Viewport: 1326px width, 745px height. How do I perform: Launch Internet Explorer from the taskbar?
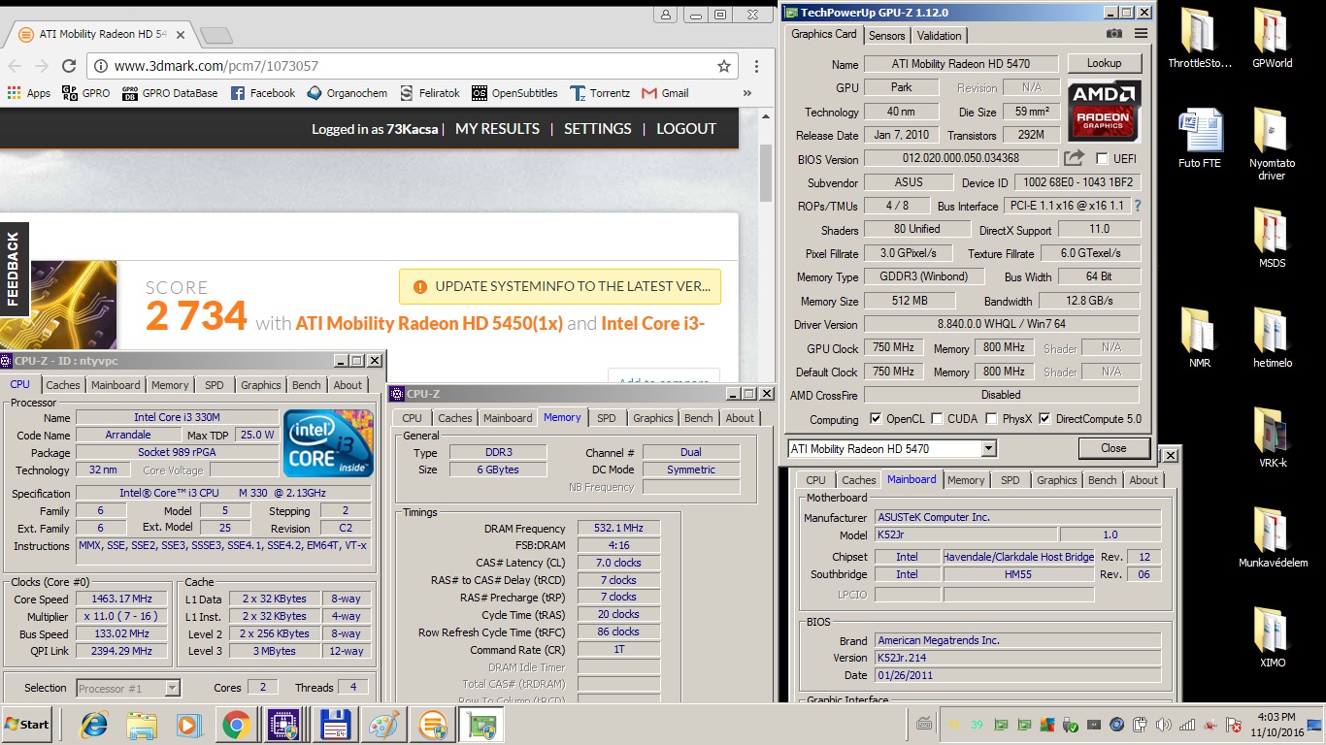pos(94,725)
